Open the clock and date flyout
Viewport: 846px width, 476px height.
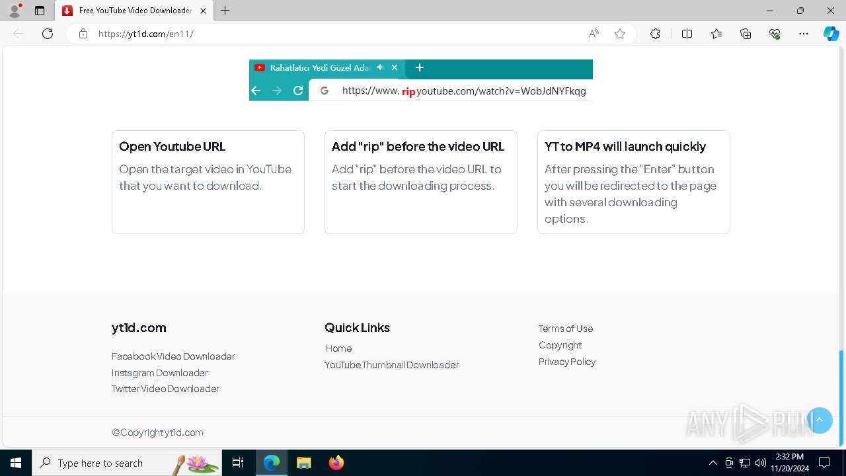click(789, 463)
